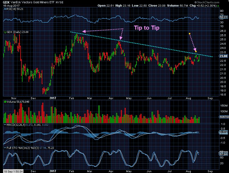Image resolution: width=229 pixels, height=173 pixels.
Task: Click the 50 level on stochastic axis
Action: click(222, 158)
